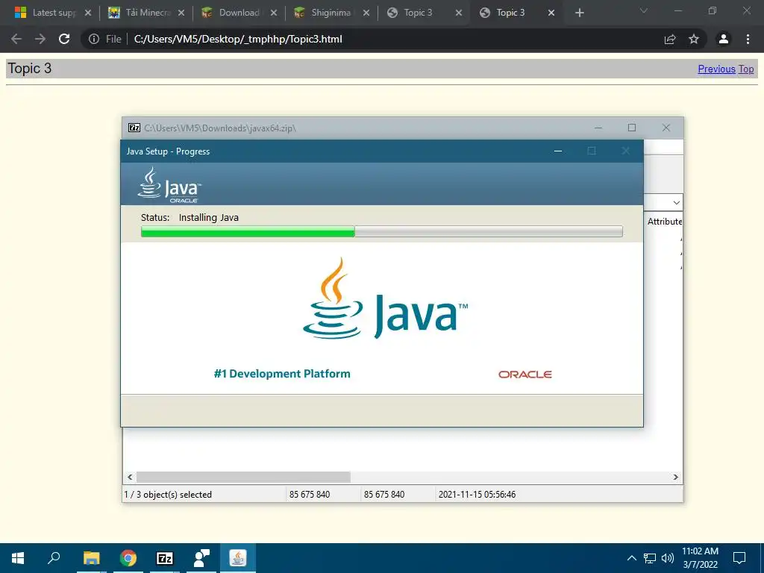Open the notification center icon

click(739, 558)
